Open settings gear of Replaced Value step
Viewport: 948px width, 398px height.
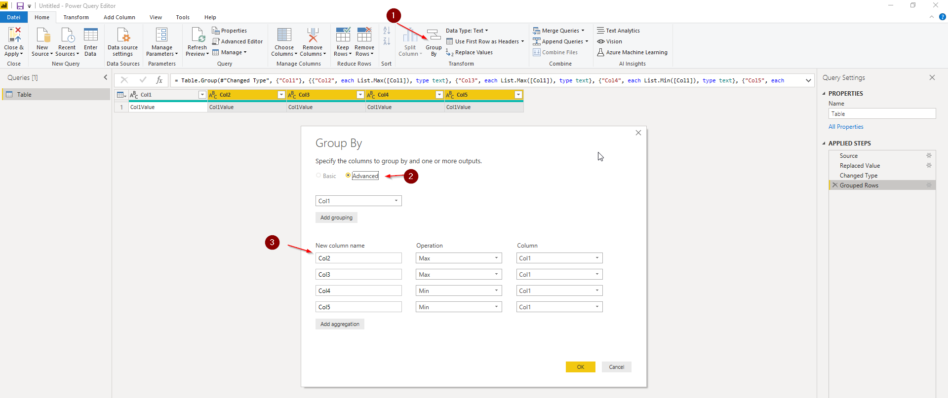pos(929,165)
